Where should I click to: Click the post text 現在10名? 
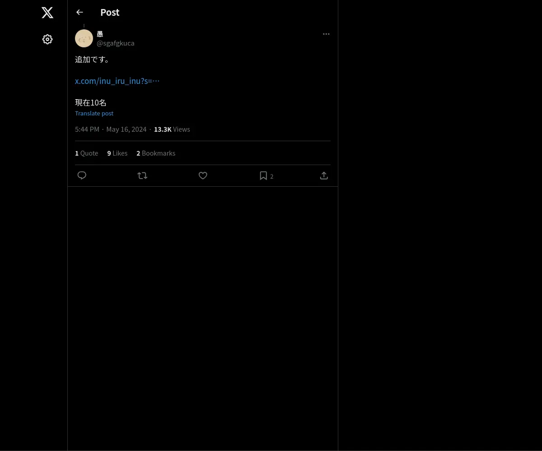tap(91, 102)
